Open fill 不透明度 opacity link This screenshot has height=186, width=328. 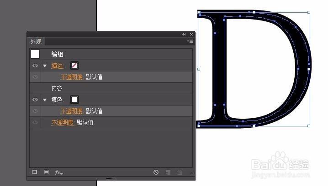point(72,111)
